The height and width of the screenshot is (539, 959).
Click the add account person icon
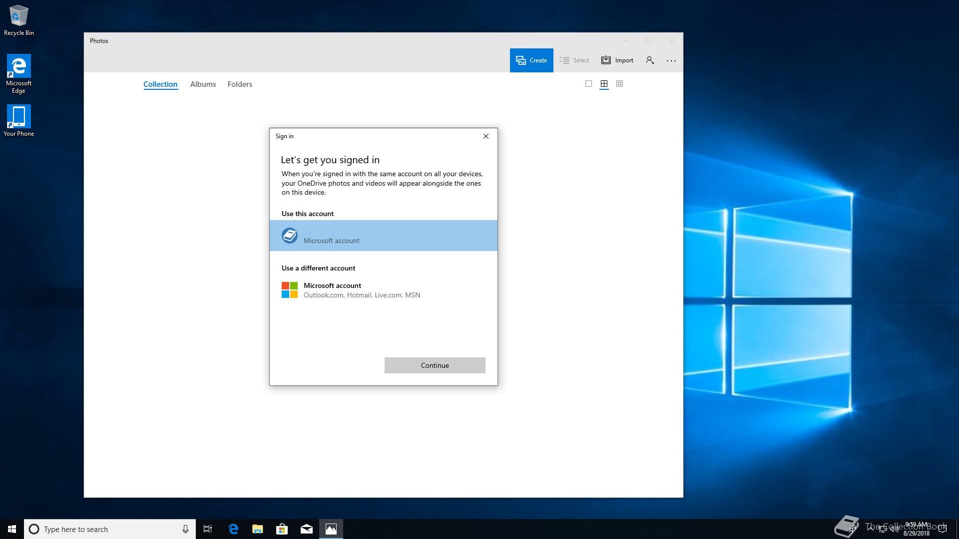pos(650,60)
